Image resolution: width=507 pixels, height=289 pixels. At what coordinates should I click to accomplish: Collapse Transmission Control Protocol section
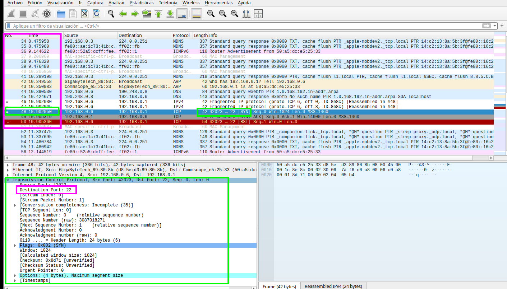[8, 180]
